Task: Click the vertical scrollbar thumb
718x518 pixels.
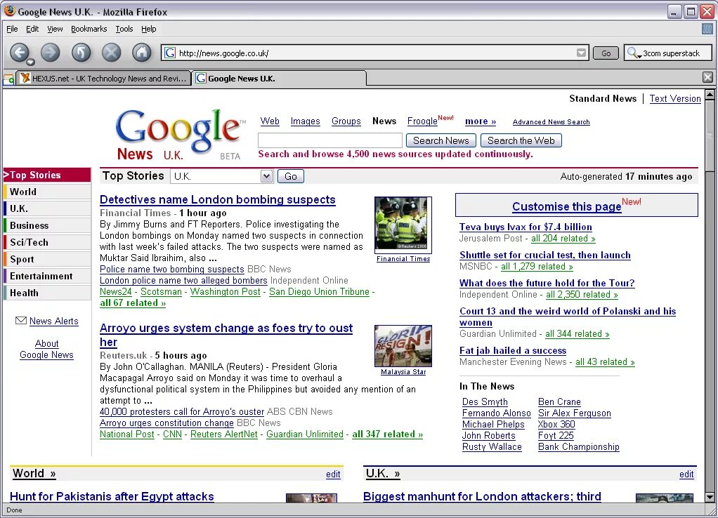Action: tap(710, 135)
